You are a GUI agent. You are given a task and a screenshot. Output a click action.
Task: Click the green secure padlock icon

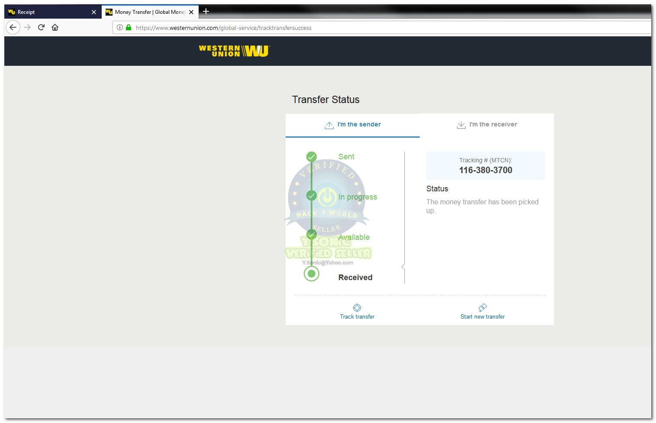tap(129, 27)
